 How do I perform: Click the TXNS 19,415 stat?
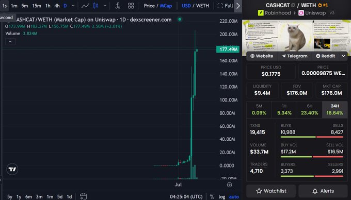coord(258,129)
